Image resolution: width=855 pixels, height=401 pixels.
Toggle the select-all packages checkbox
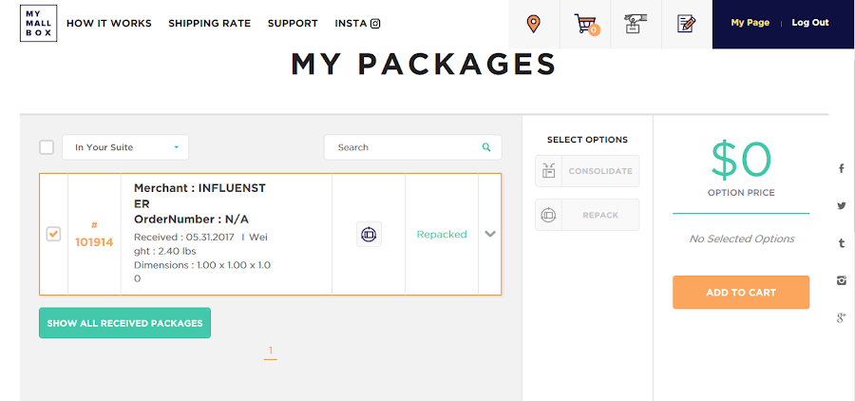tap(47, 147)
